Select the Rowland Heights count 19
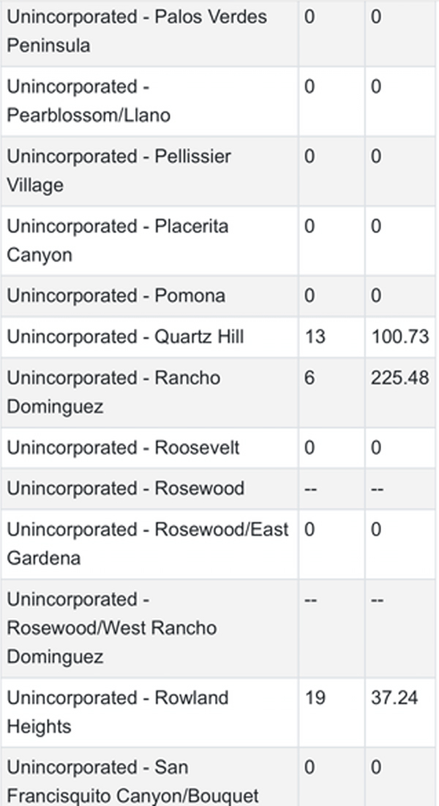 pyautogui.click(x=315, y=698)
